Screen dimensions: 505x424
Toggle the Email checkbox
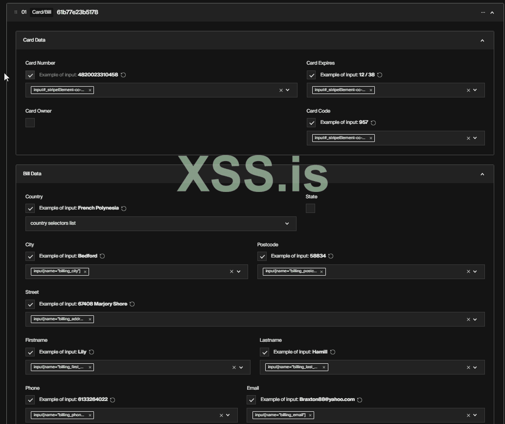[252, 400]
